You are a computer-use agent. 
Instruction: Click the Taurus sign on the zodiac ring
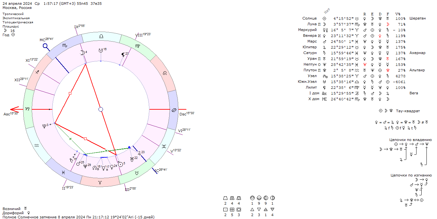137,173
